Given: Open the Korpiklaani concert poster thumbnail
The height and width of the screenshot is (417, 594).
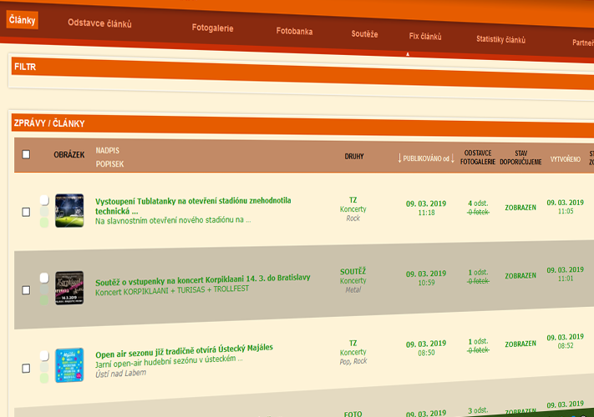Looking at the screenshot, I should tap(69, 288).
